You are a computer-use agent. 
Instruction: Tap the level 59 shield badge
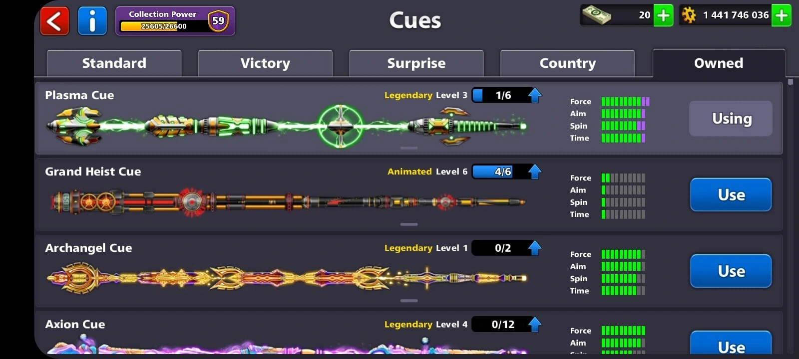click(218, 21)
